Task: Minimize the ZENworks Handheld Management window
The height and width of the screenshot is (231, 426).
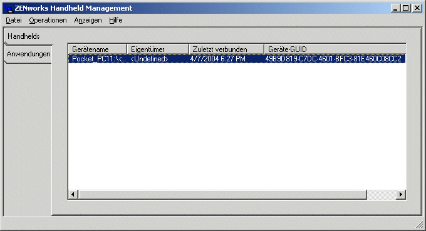Action: [395, 8]
